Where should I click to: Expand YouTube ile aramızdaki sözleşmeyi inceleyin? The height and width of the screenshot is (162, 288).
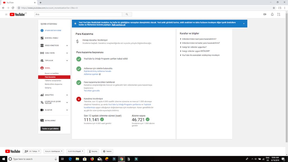201,55
